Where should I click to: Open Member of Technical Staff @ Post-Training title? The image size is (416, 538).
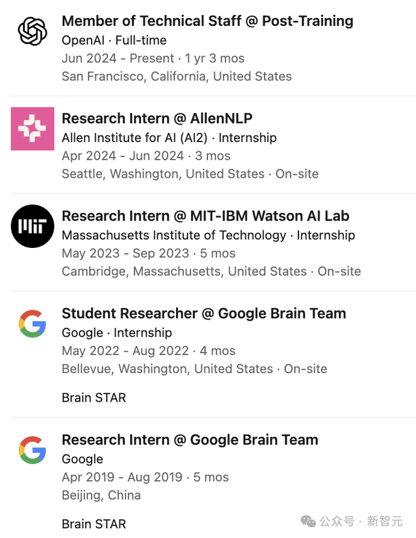pyautogui.click(x=207, y=21)
